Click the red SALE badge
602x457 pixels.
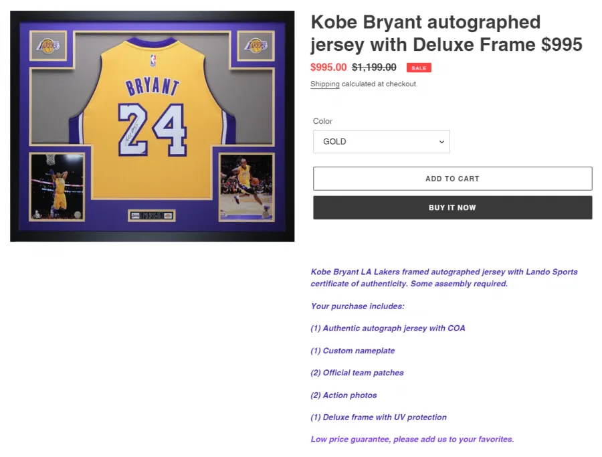pos(419,68)
